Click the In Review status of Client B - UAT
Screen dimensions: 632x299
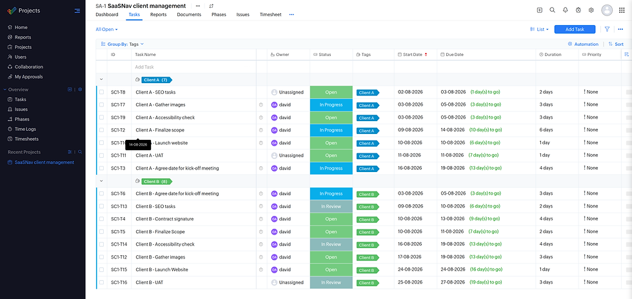[331, 282]
